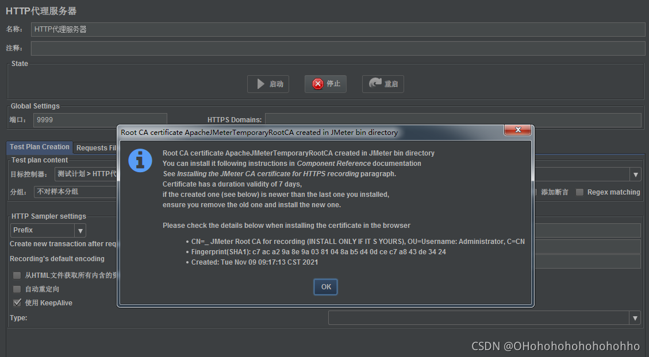Screen dimensions: 649x357
Task: Click the 端口 port field showing 9999
Action: coord(100,120)
